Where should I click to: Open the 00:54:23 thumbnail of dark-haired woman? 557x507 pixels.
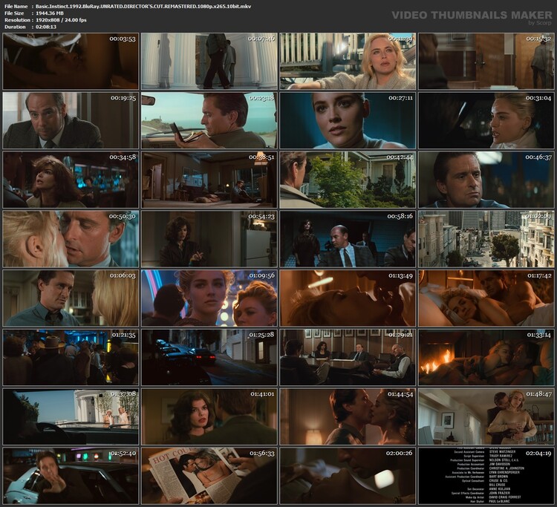[x=209, y=238]
